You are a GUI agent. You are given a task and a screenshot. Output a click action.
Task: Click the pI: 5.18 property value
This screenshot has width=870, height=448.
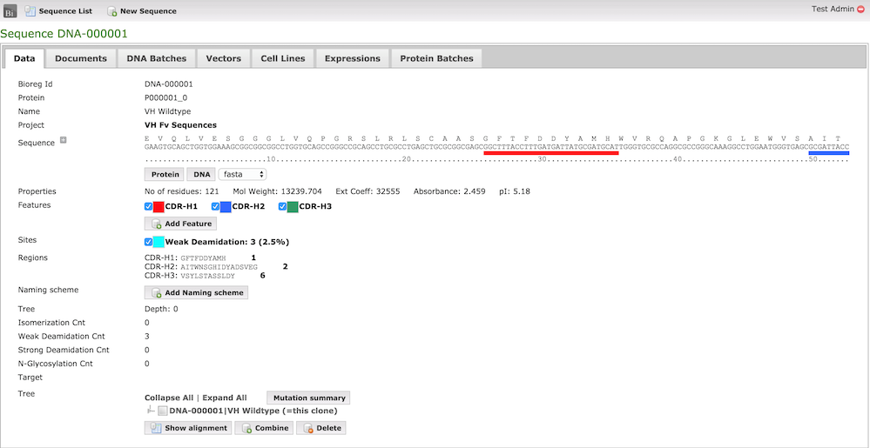(x=515, y=191)
